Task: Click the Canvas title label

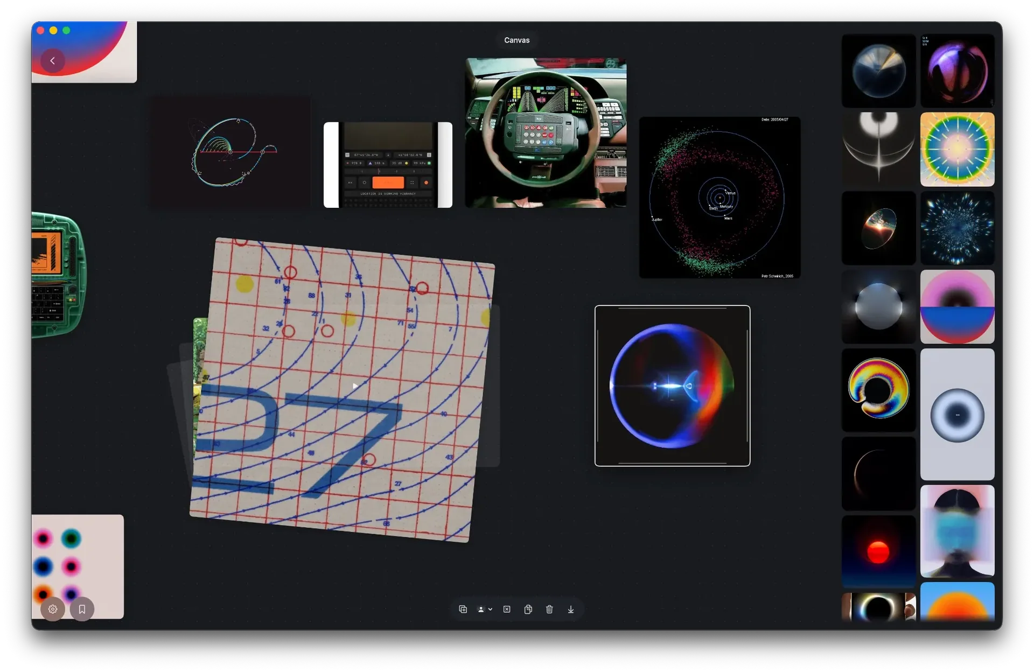Action: pyautogui.click(x=516, y=40)
